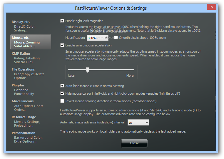Toggle Hide mouse cursor in zoom modes
Viewport: 224px width, 159px height.
click(x=62, y=93)
